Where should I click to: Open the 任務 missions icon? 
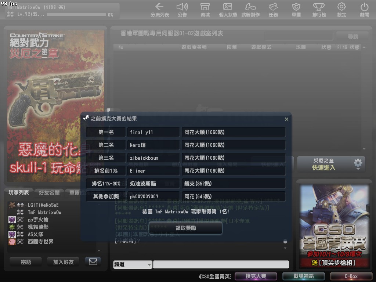273,7
